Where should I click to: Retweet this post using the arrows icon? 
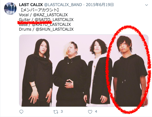tap(56, 112)
